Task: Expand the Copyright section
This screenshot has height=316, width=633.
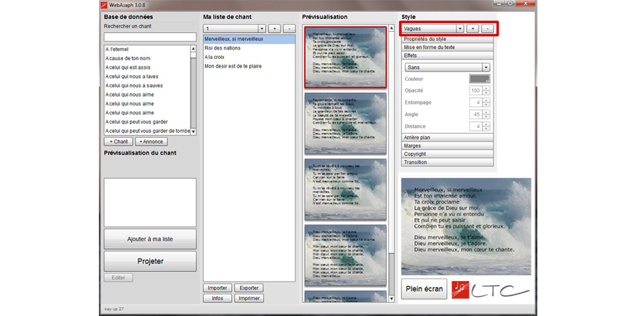Action: [447, 154]
